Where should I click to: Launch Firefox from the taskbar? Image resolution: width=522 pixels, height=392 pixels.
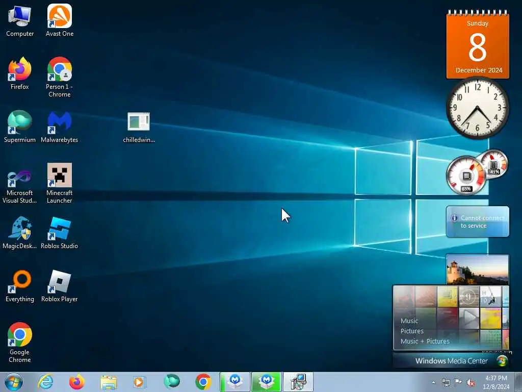tap(77, 382)
